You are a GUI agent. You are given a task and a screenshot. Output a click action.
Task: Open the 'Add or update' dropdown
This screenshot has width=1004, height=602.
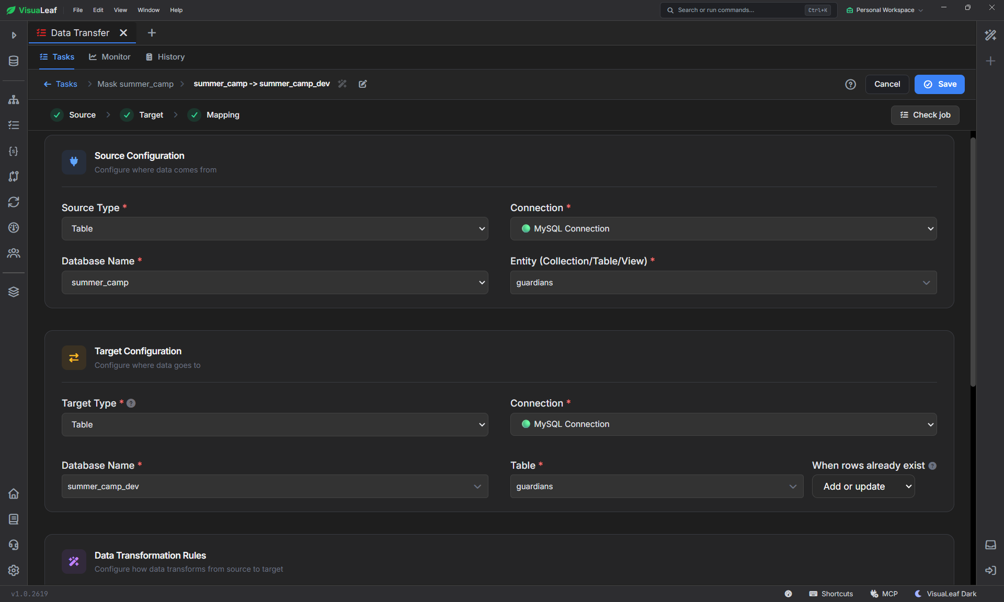tap(863, 487)
